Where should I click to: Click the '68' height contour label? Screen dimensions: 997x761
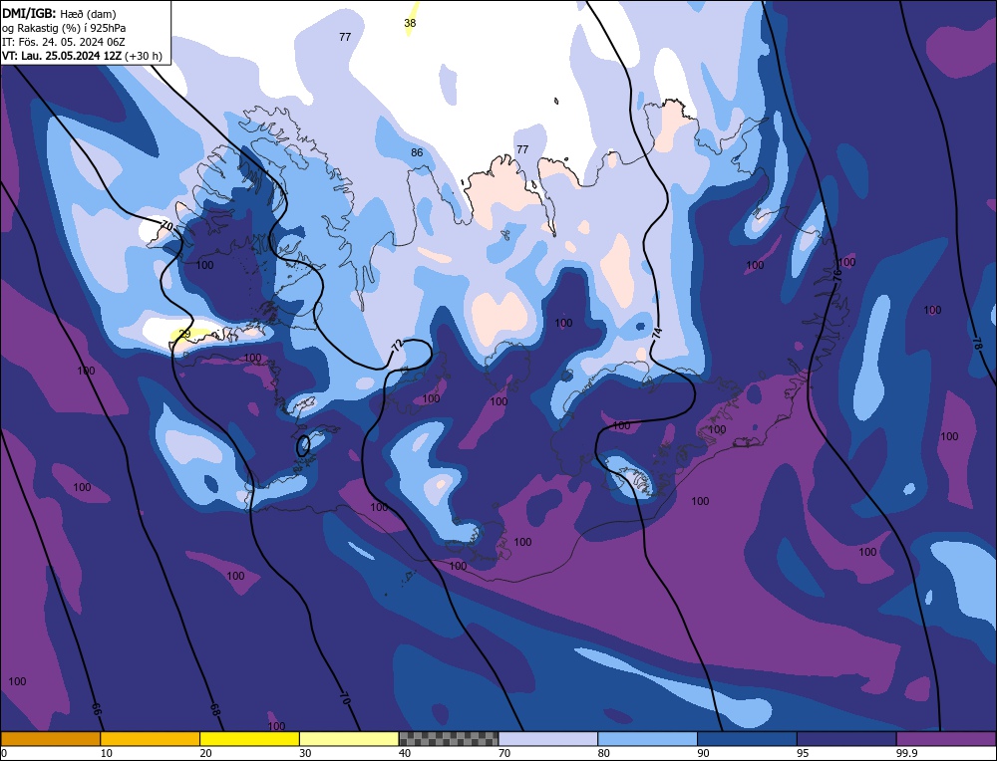coord(215,710)
